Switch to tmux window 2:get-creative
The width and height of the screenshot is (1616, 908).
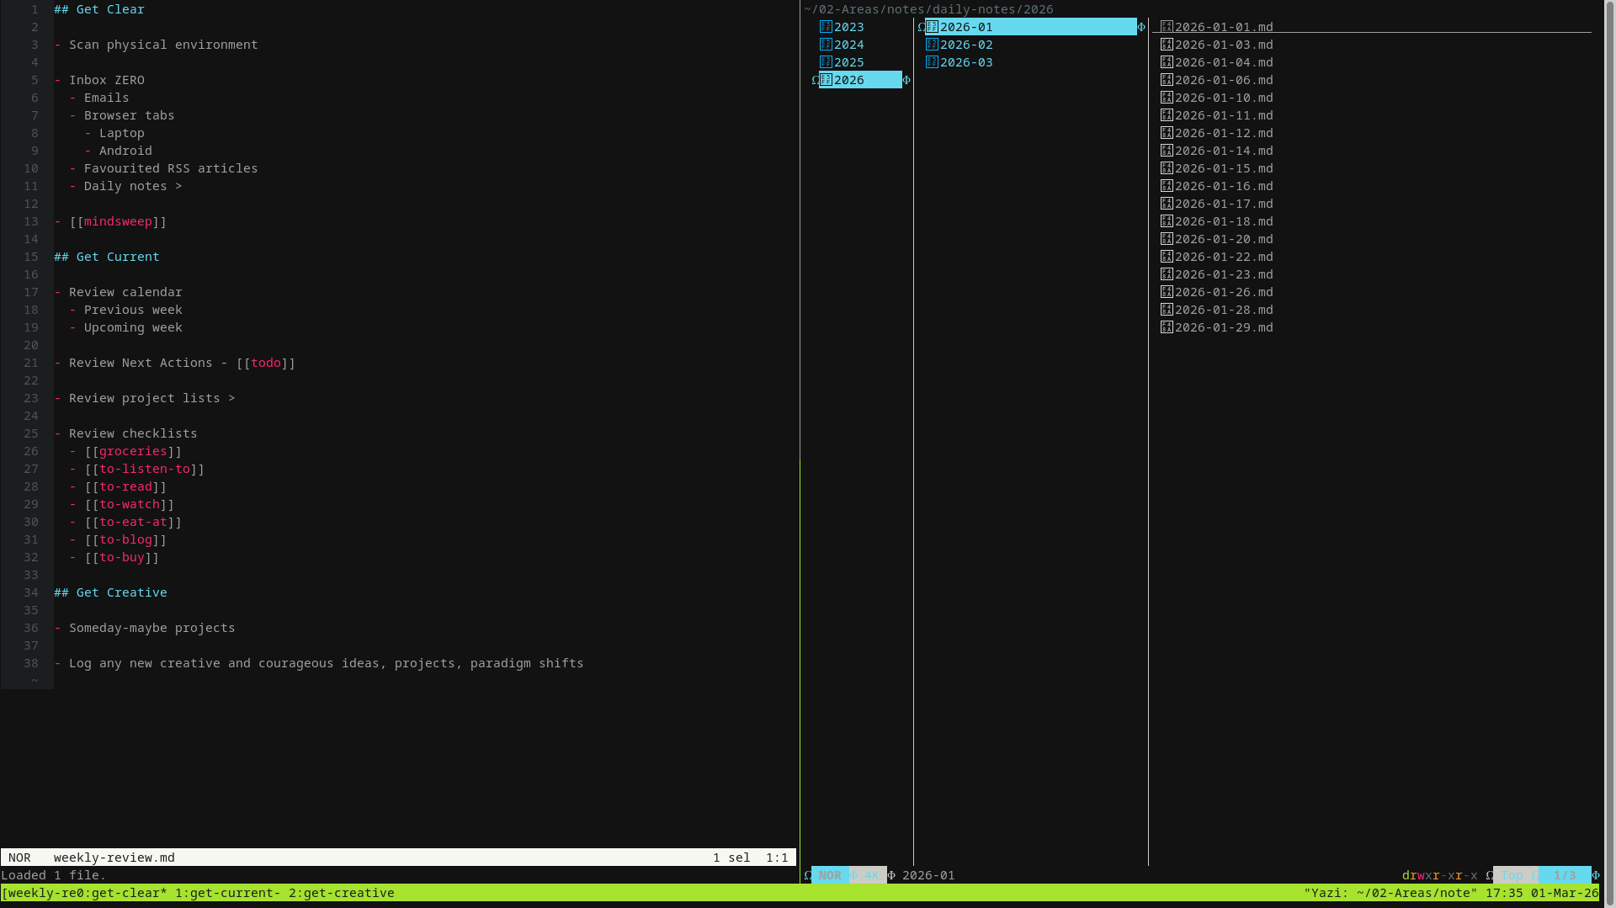(341, 893)
